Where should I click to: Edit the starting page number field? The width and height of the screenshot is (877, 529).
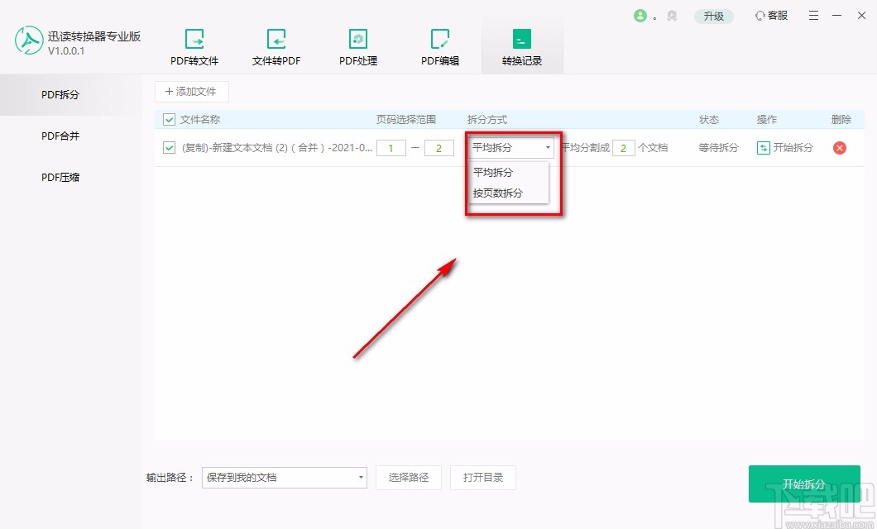coord(391,147)
